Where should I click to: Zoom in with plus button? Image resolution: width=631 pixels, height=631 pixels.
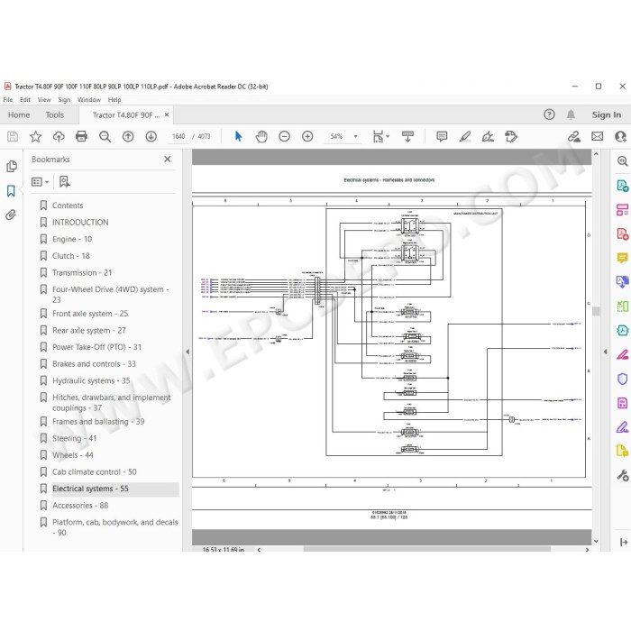point(307,137)
